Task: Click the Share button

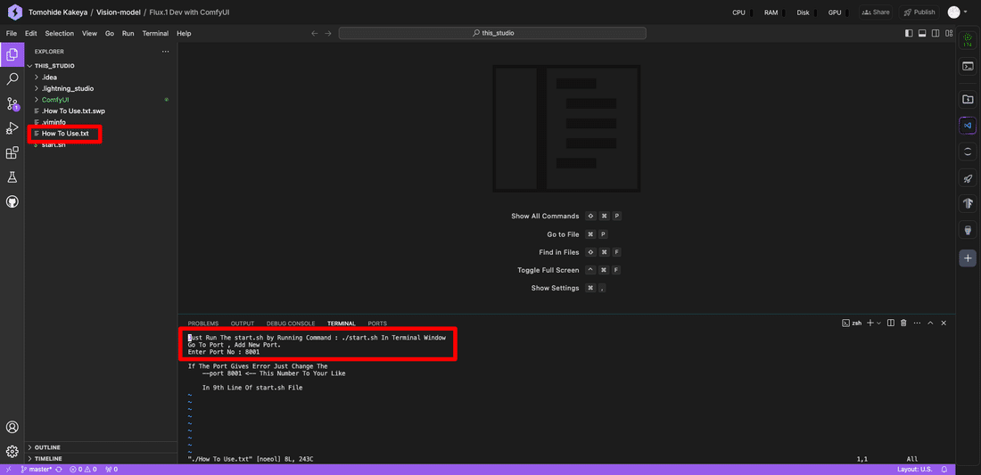Action: coord(876,12)
